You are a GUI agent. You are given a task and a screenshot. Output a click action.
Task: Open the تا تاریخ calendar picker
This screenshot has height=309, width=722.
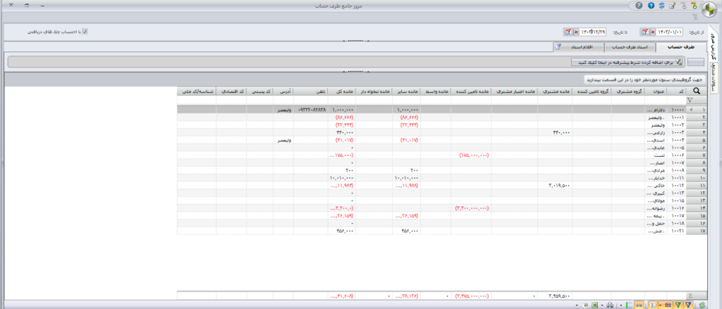tap(568, 32)
